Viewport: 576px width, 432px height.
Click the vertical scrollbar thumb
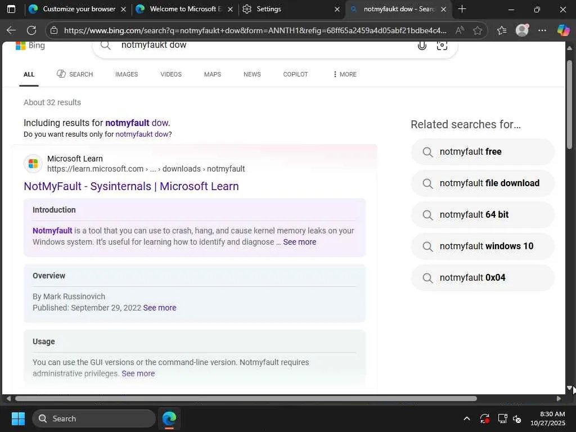(x=569, y=105)
